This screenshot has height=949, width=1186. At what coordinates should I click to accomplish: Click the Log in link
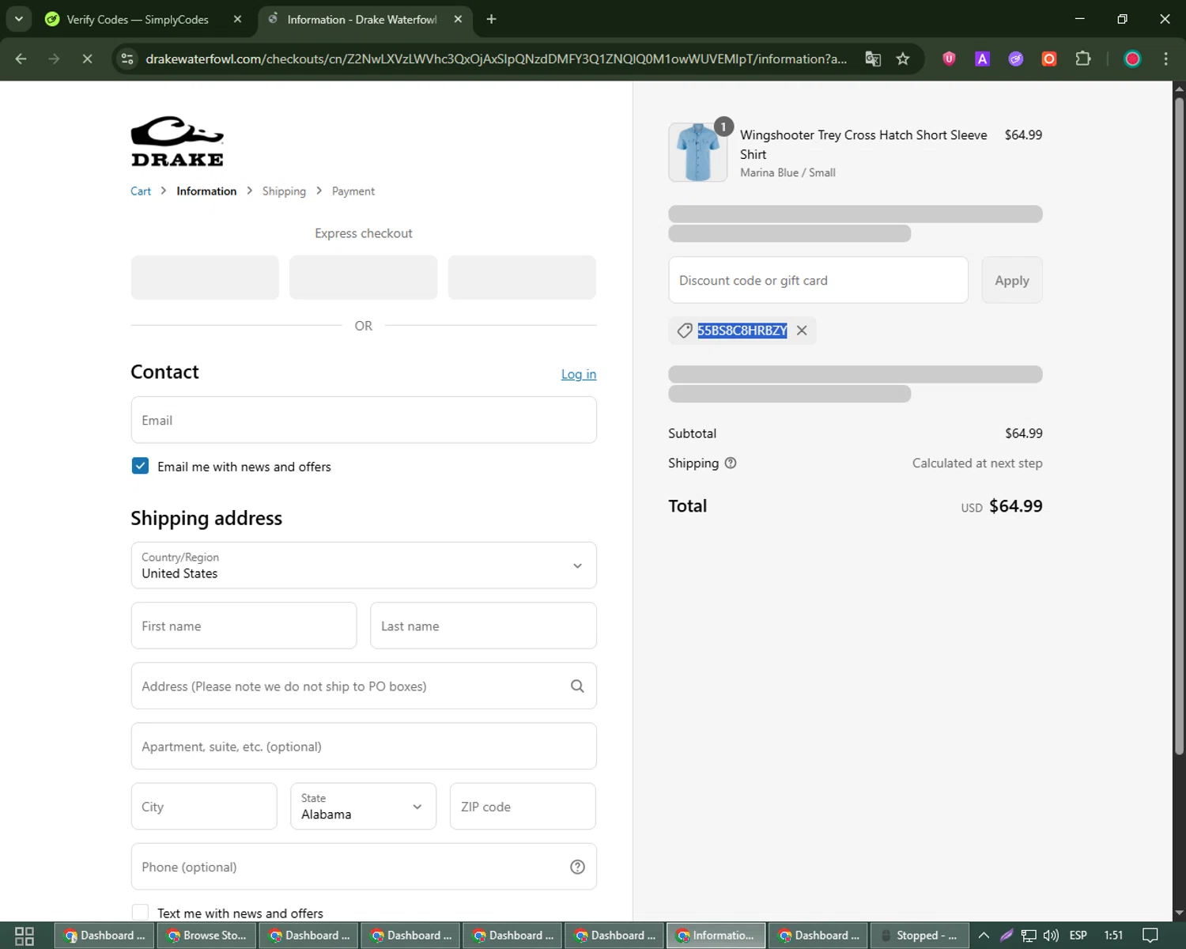click(x=579, y=374)
